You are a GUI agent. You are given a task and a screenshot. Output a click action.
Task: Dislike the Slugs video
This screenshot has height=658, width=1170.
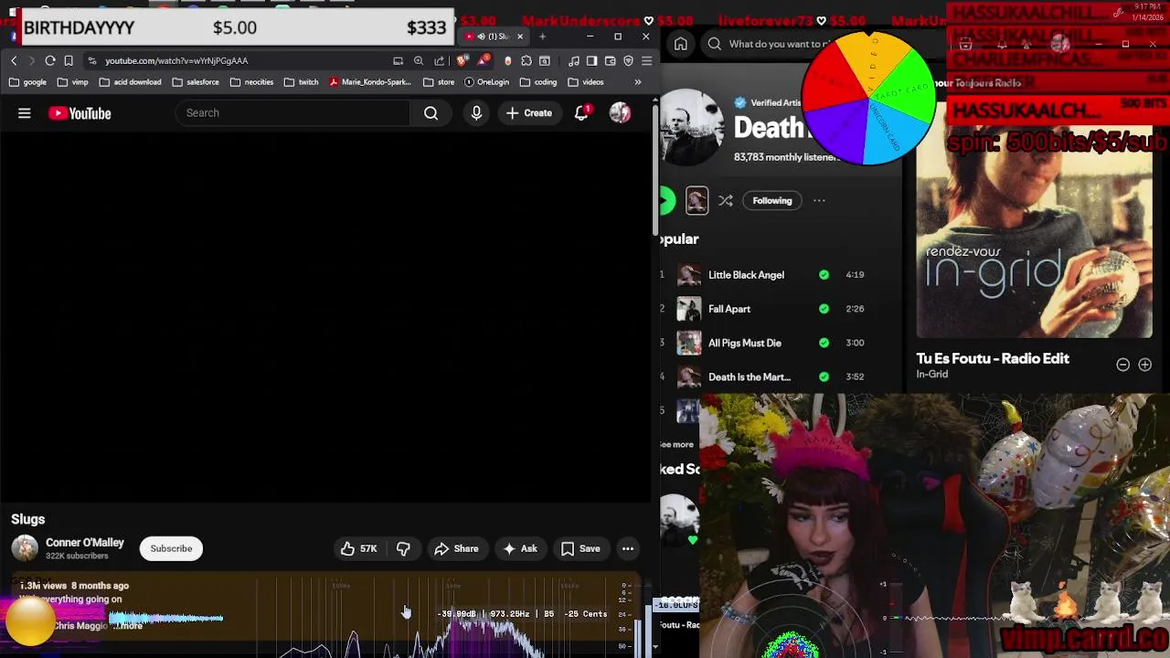pyautogui.click(x=403, y=548)
